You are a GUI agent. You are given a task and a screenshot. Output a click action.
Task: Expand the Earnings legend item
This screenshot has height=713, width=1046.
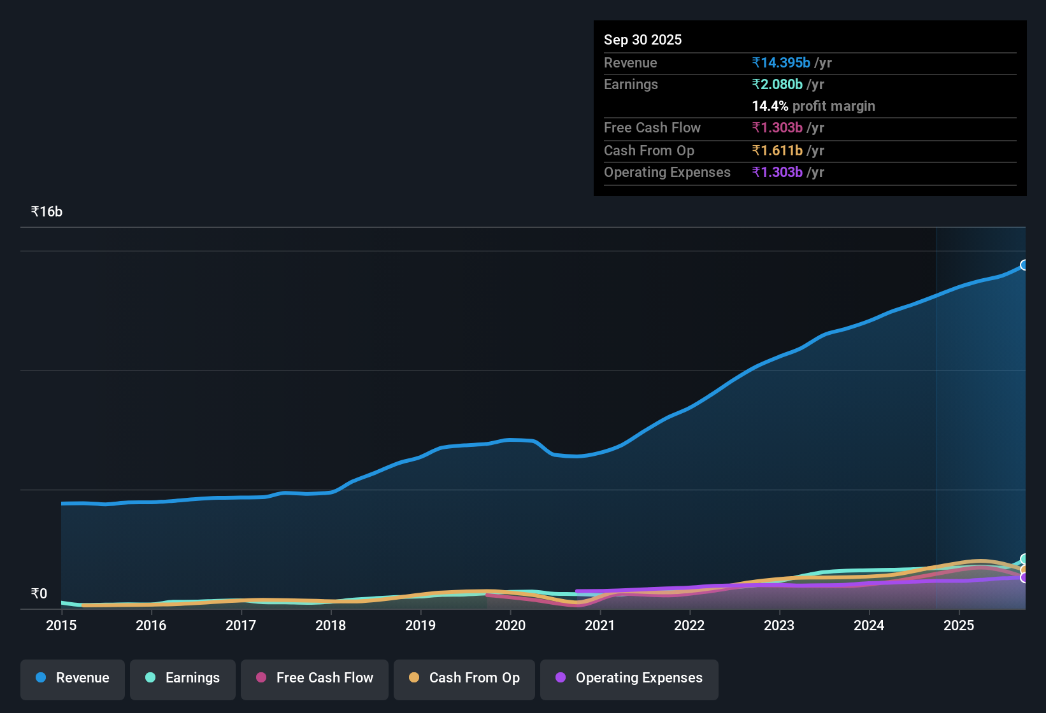click(x=182, y=679)
